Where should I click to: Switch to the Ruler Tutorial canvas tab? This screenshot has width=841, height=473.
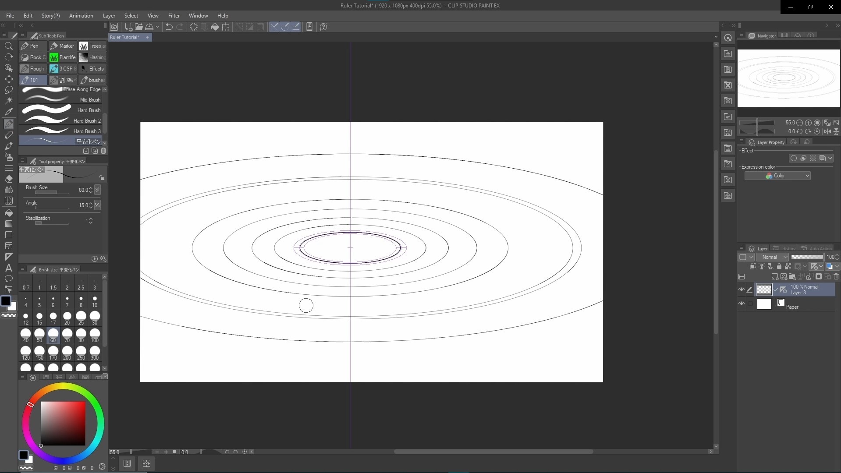coord(124,37)
